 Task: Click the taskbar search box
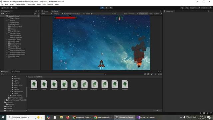(x=26, y=117)
